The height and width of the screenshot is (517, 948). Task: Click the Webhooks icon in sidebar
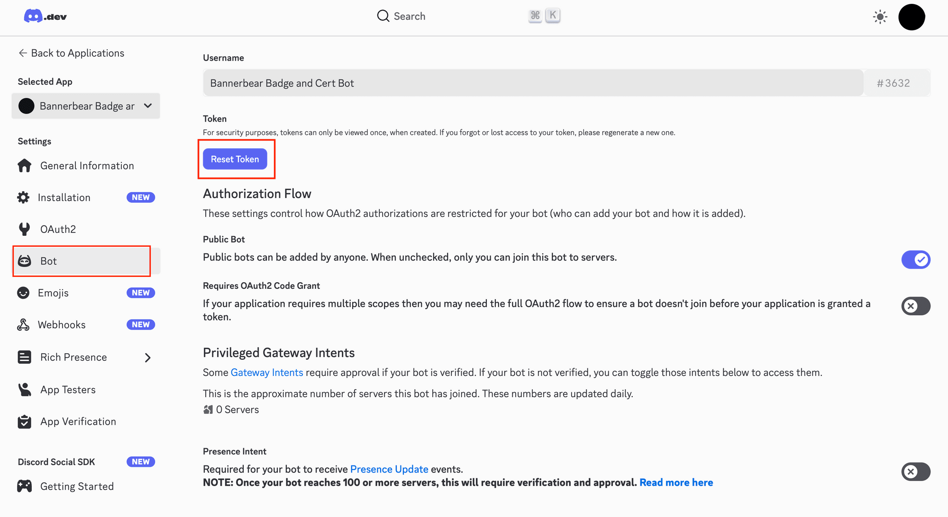23,325
